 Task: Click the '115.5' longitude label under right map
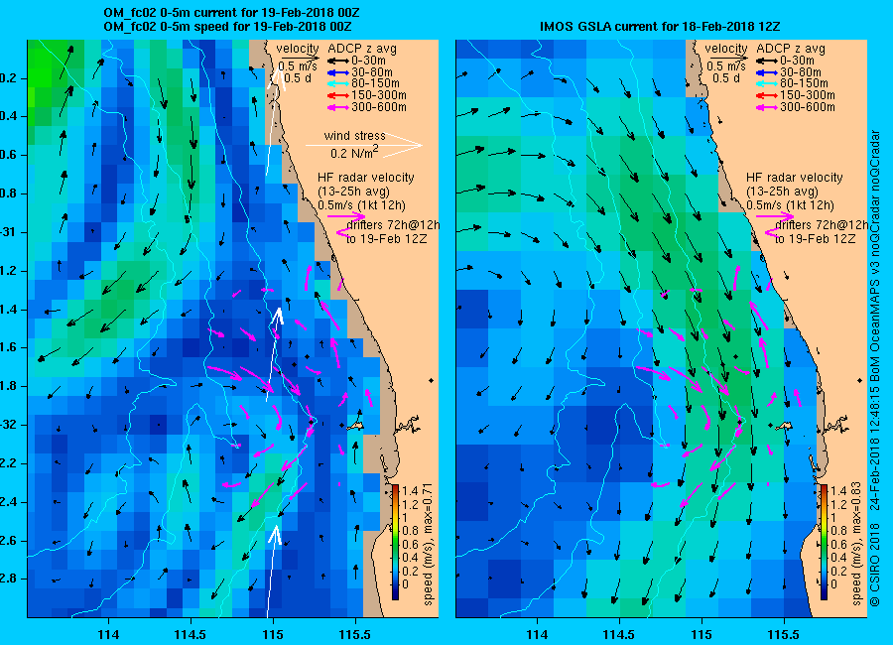[x=784, y=634]
